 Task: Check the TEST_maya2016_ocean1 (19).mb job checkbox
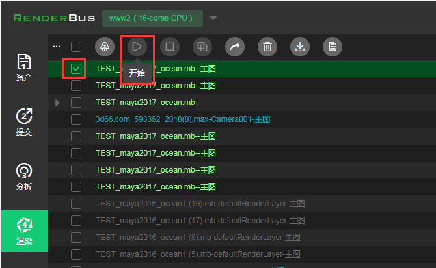tap(76, 204)
